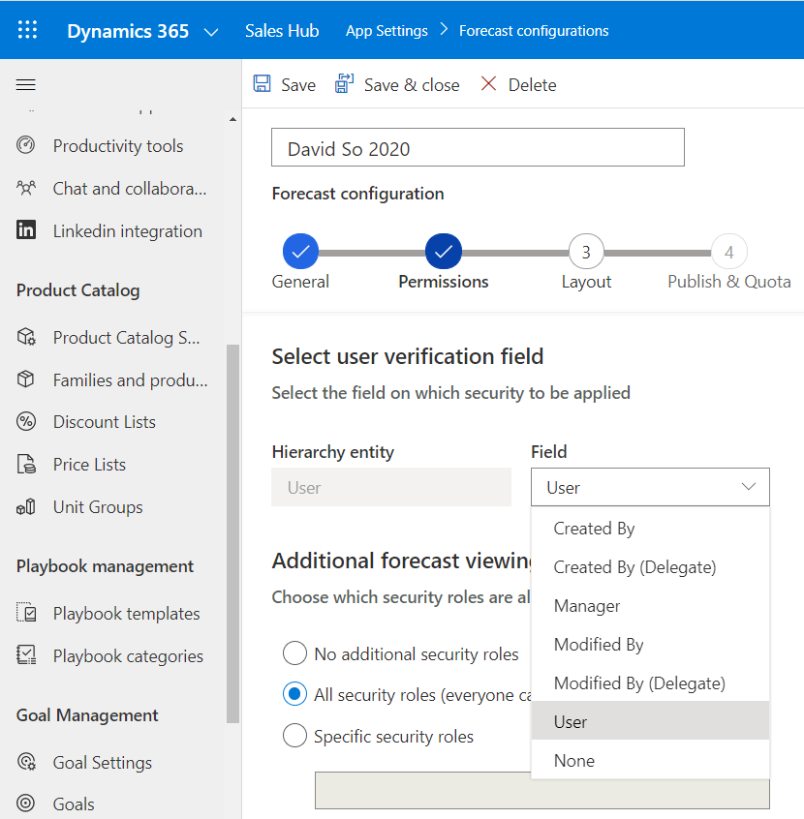Open LinkedIn integration sidebar icon
Screen dimensions: 804x819
point(26,230)
